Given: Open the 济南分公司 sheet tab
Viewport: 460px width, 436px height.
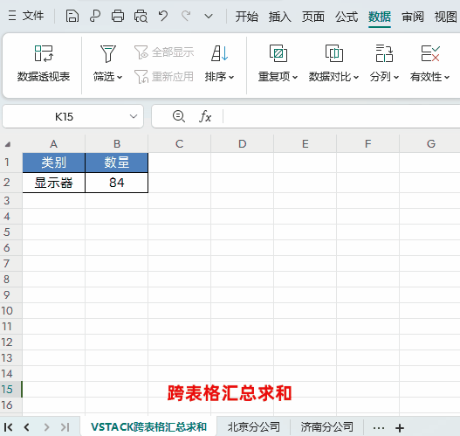Looking at the screenshot, I should [326, 427].
